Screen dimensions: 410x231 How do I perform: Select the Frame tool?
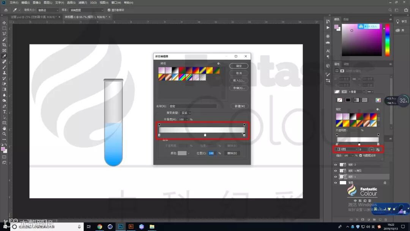pos(4,51)
